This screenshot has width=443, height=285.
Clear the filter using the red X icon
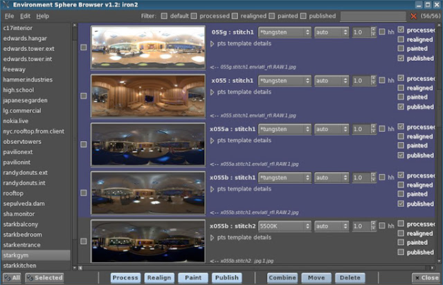pyautogui.click(x=413, y=16)
